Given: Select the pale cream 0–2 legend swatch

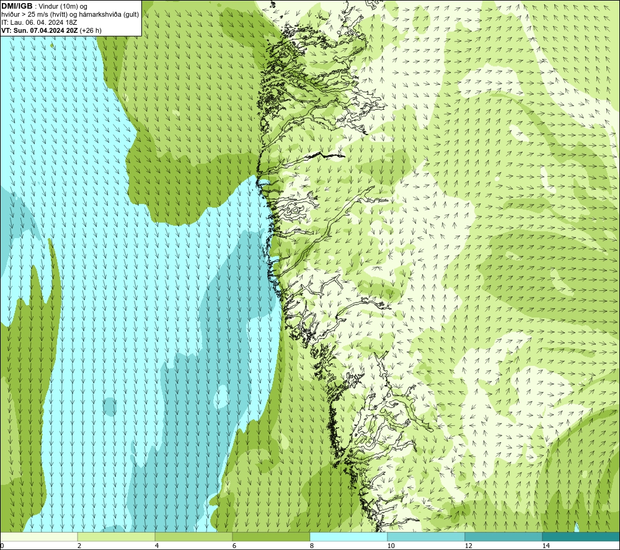Looking at the screenshot, I should (38, 536).
